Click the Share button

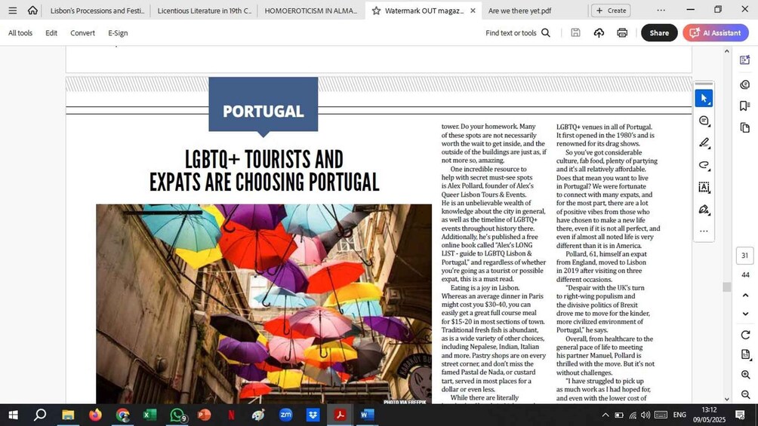point(659,33)
